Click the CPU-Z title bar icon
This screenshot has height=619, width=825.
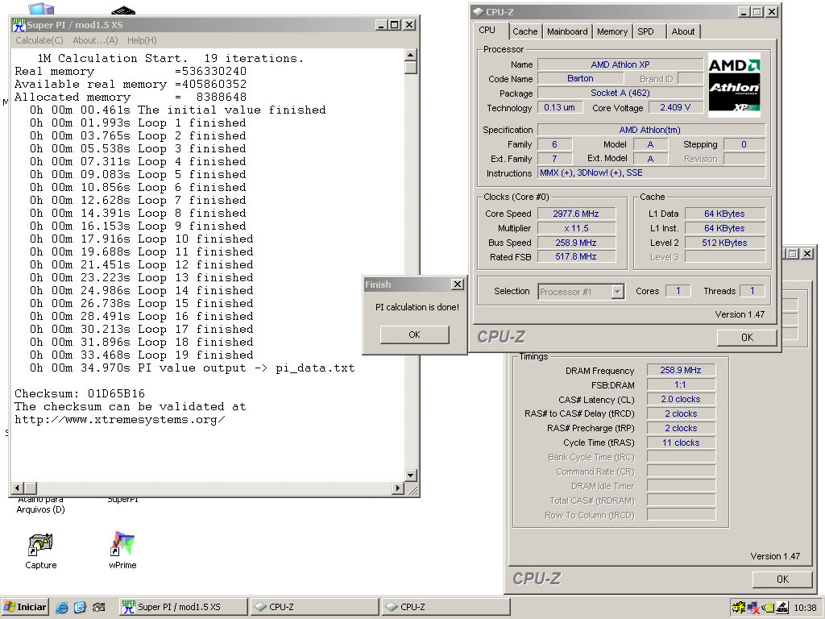478,11
